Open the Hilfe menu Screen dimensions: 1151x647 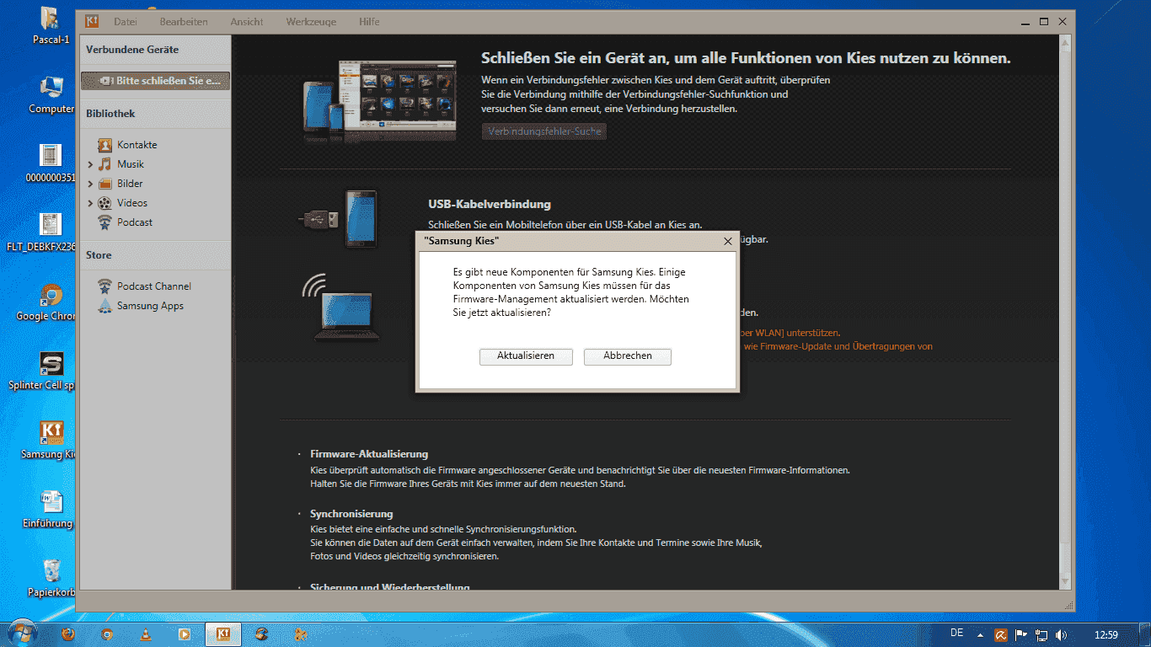[x=369, y=21]
